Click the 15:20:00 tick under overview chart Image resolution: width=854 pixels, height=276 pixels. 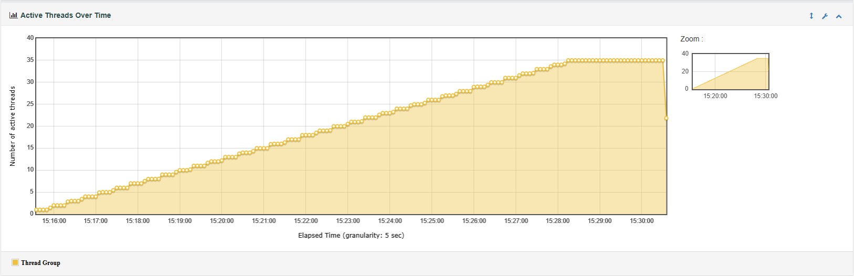tap(715, 96)
